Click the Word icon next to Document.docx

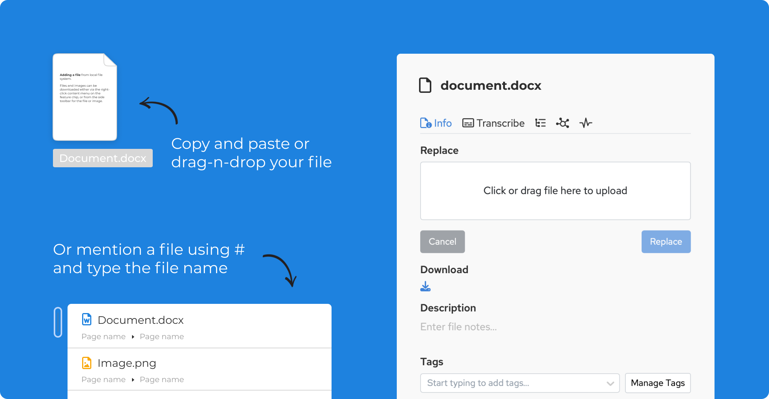(x=87, y=320)
